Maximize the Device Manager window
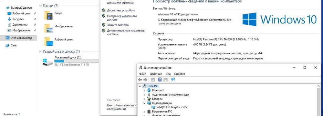This screenshot has width=323, height=116. (x=305, y=67)
